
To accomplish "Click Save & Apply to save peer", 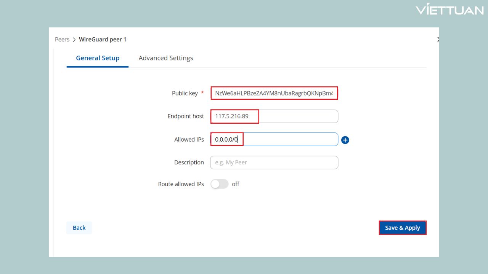I will [x=402, y=228].
